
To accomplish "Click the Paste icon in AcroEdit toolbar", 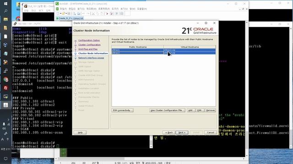I will [x=102, y=14].
